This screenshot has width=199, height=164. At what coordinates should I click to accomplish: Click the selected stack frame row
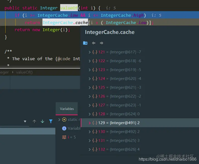tap(28, 131)
